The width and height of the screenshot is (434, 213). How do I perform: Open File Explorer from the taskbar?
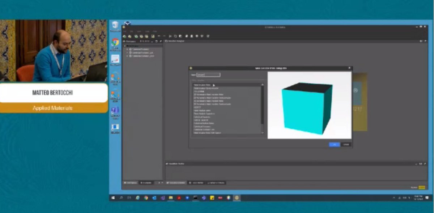(x=171, y=198)
